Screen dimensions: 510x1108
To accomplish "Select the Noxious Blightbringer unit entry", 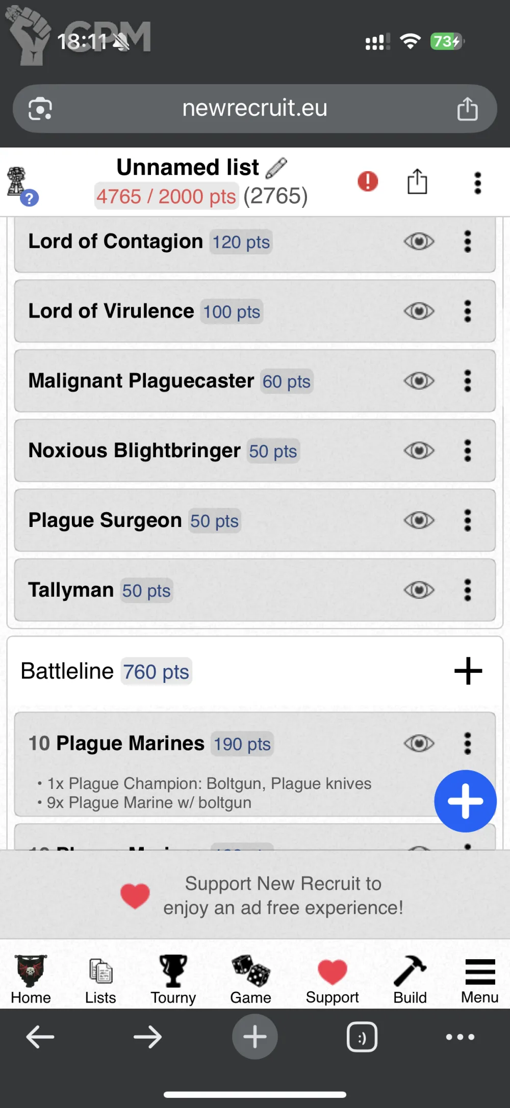I will pyautogui.click(x=135, y=451).
